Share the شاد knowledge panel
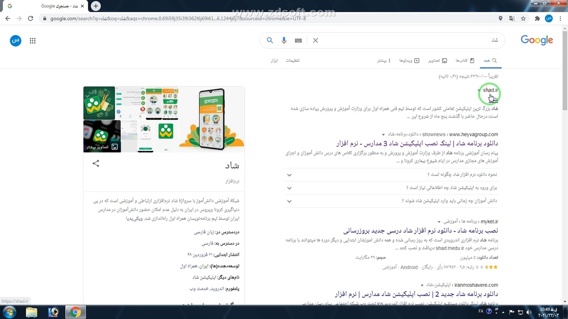This screenshot has width=568, height=319. [96, 164]
